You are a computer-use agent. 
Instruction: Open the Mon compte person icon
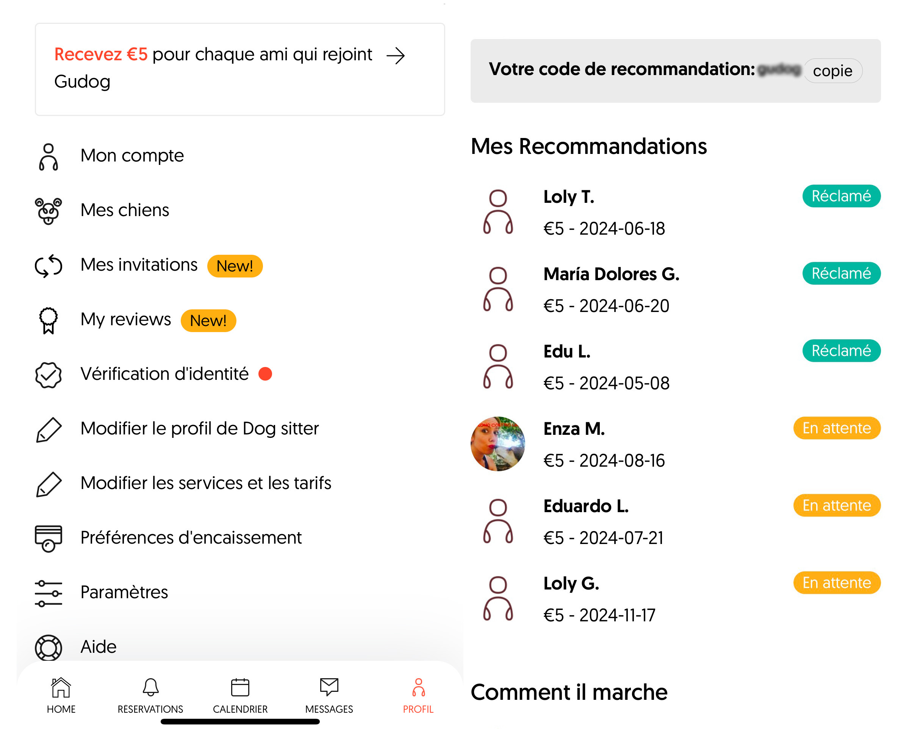click(49, 157)
